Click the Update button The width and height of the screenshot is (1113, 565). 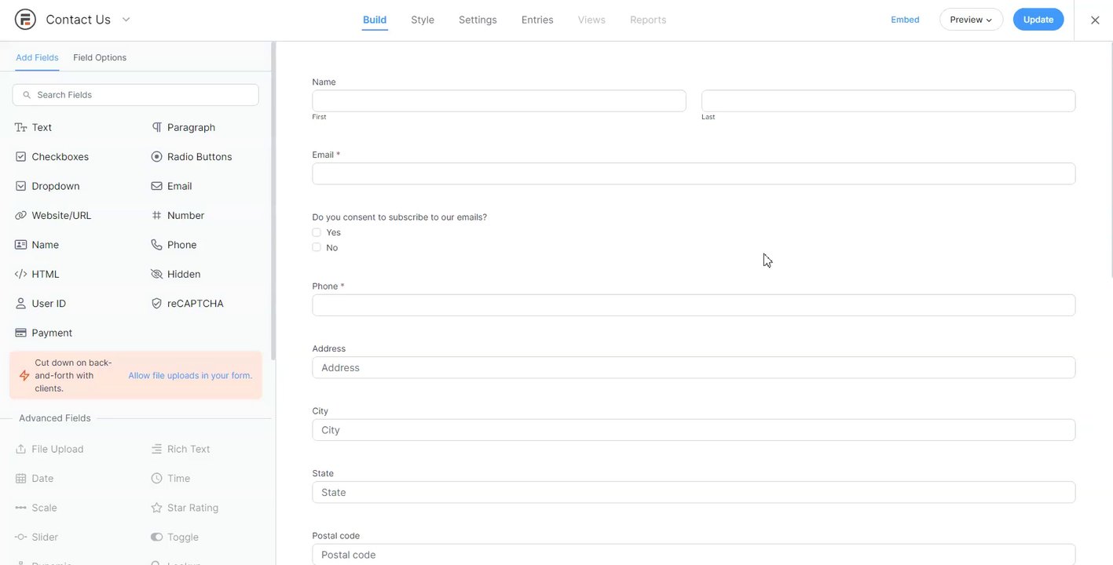click(1038, 20)
